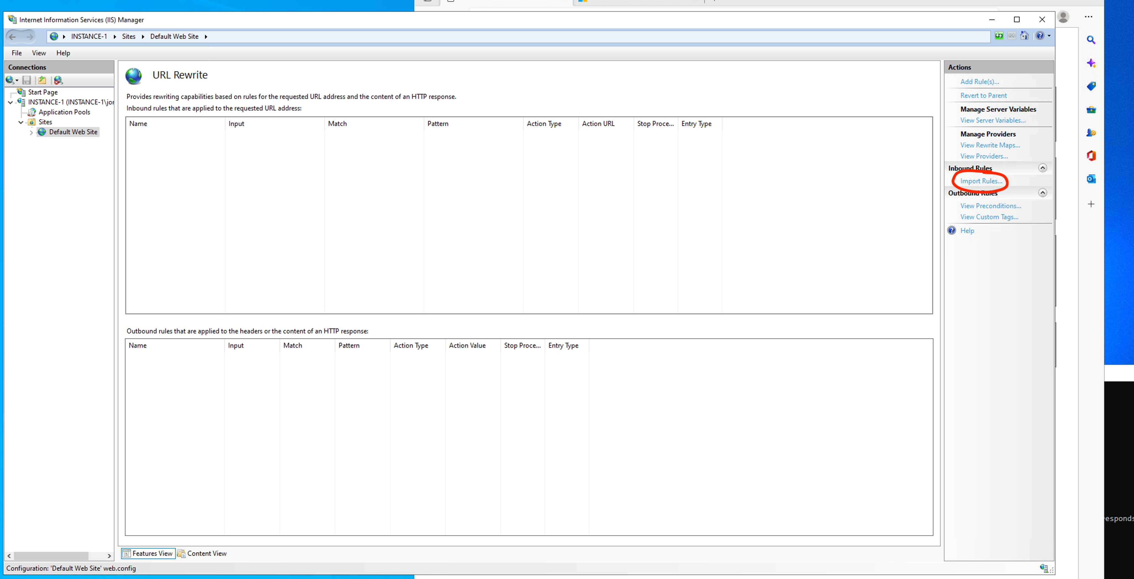Screen dimensions: 1134x579
Task: Click Import Rules... under Inbound Rules
Action: [x=981, y=181]
